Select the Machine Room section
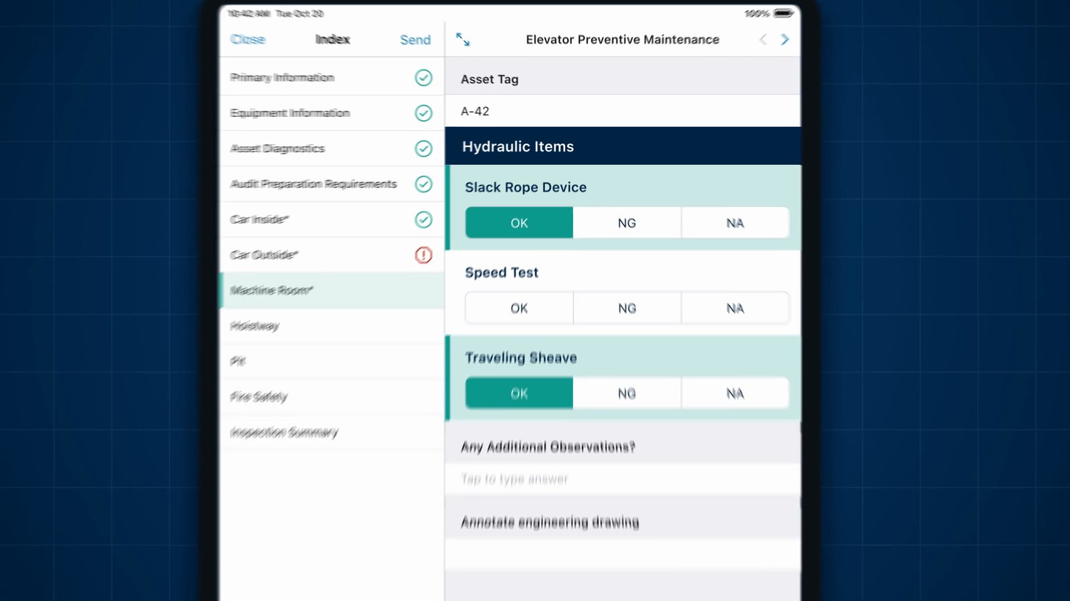 pos(332,290)
